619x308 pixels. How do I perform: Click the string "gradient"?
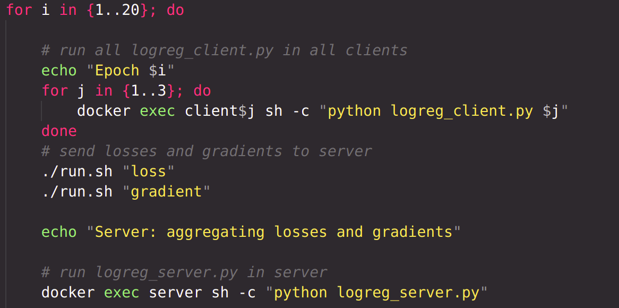click(166, 192)
